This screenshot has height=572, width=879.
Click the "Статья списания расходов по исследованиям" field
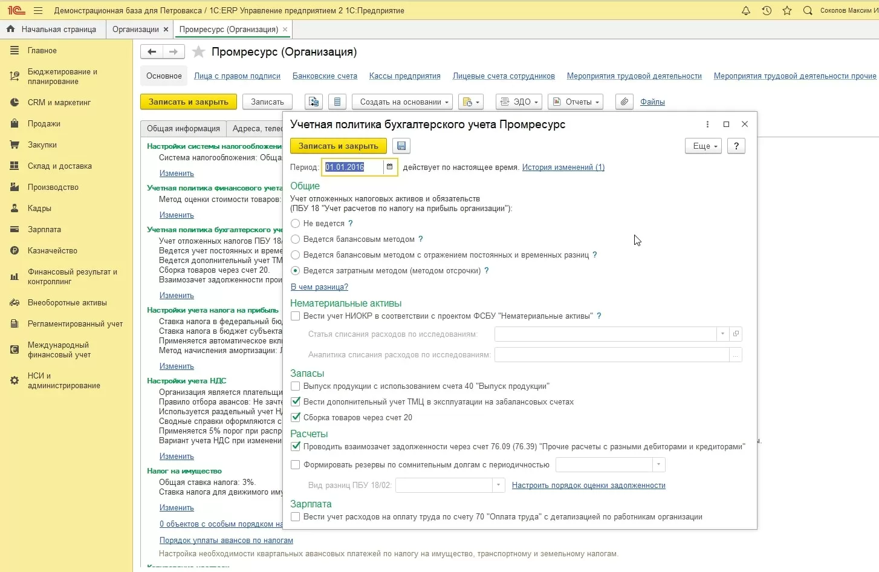point(606,334)
